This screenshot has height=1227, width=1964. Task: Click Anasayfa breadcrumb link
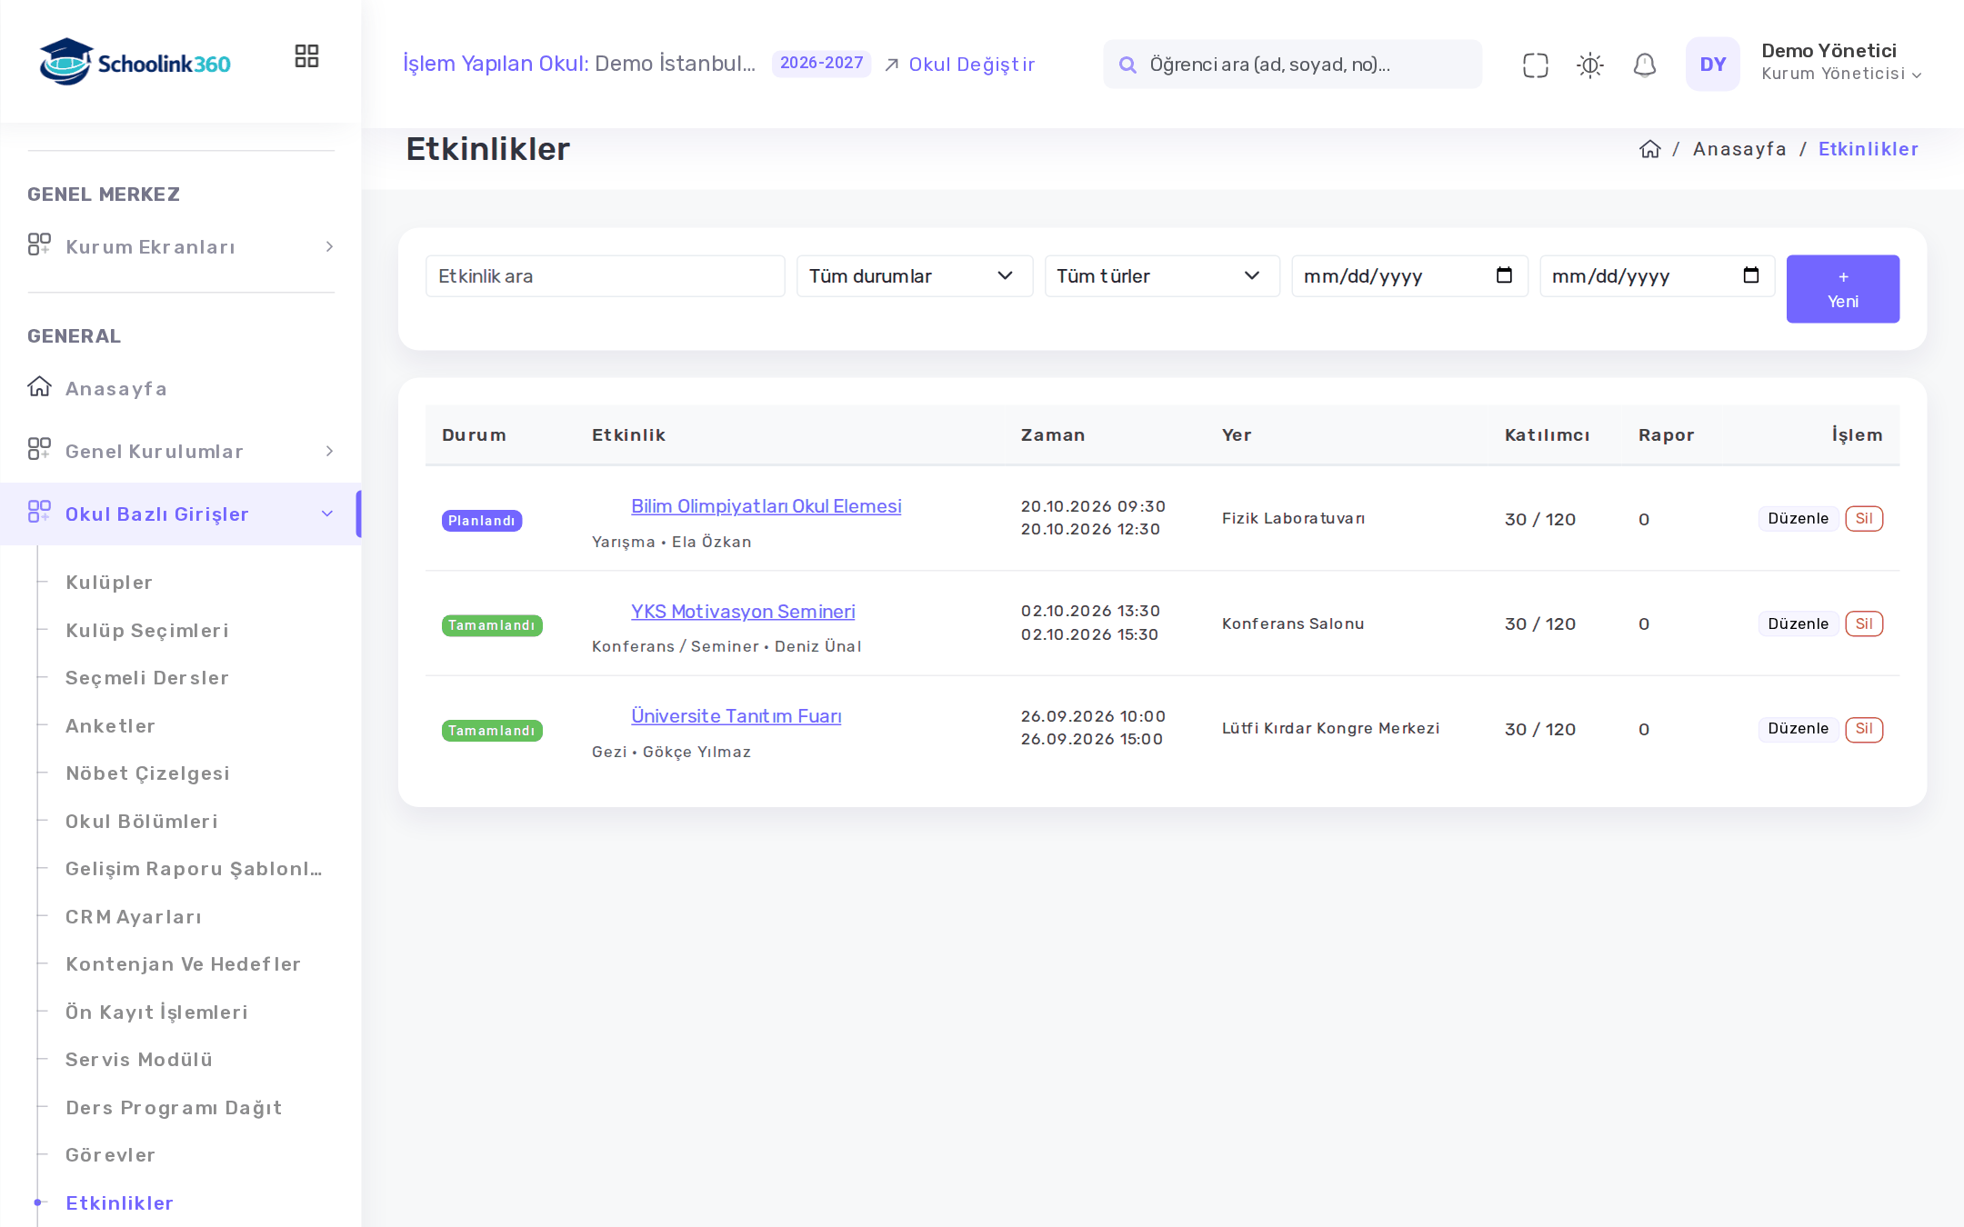coord(1739,149)
